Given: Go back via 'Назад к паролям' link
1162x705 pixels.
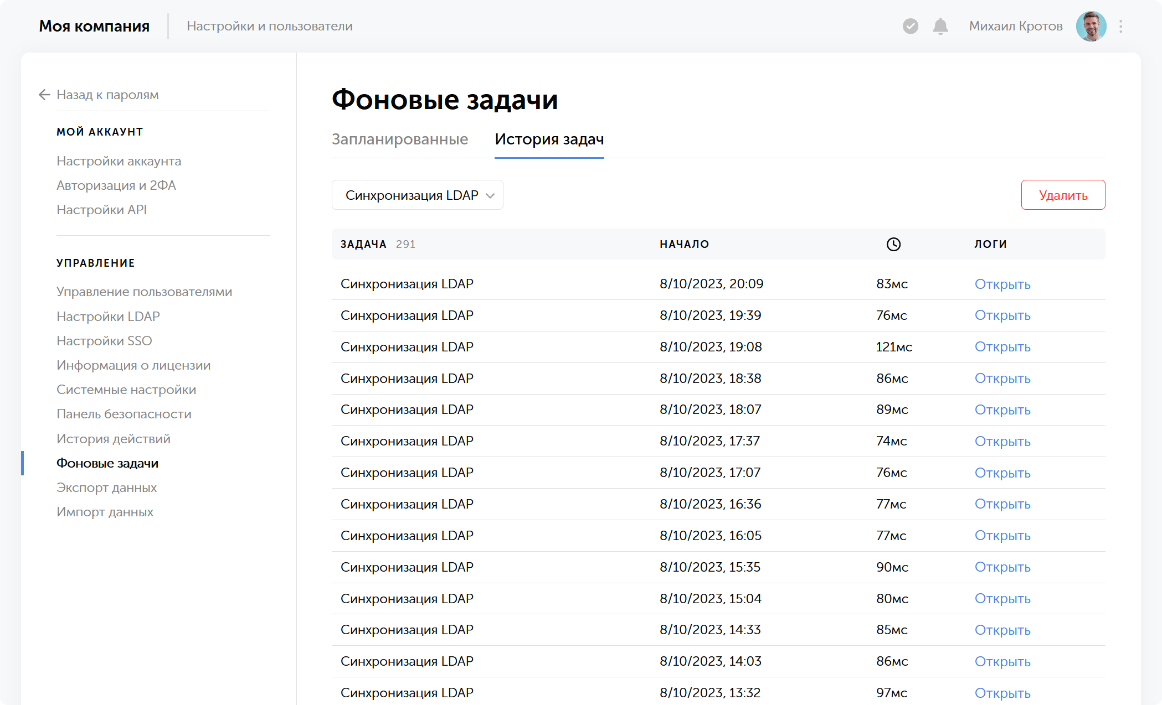Looking at the screenshot, I should click(x=107, y=95).
